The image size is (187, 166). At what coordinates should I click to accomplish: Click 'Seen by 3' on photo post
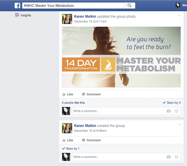(172, 103)
